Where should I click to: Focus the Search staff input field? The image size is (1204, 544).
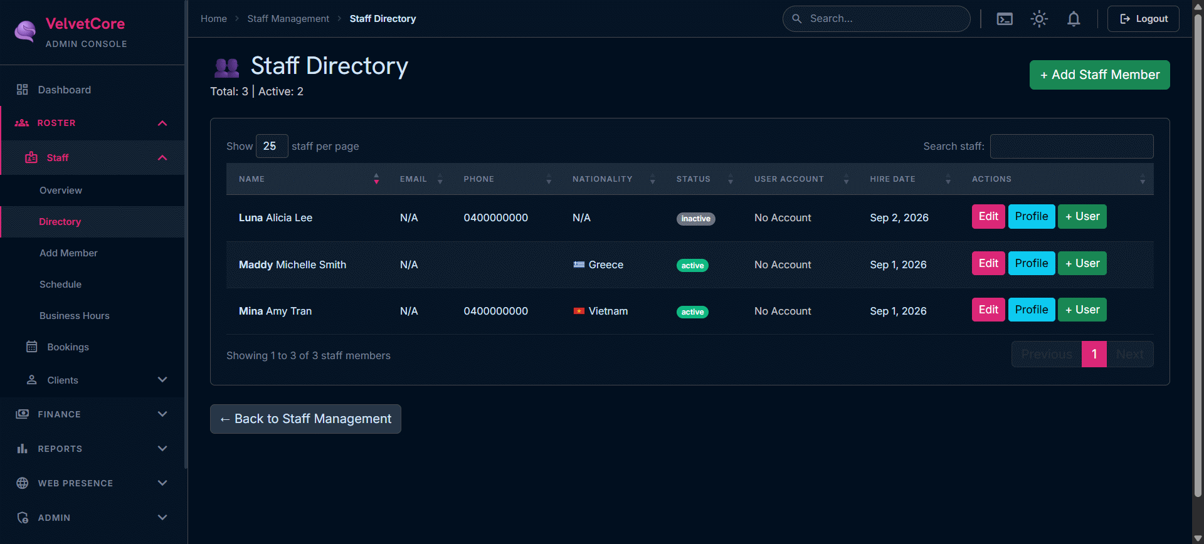click(1072, 146)
